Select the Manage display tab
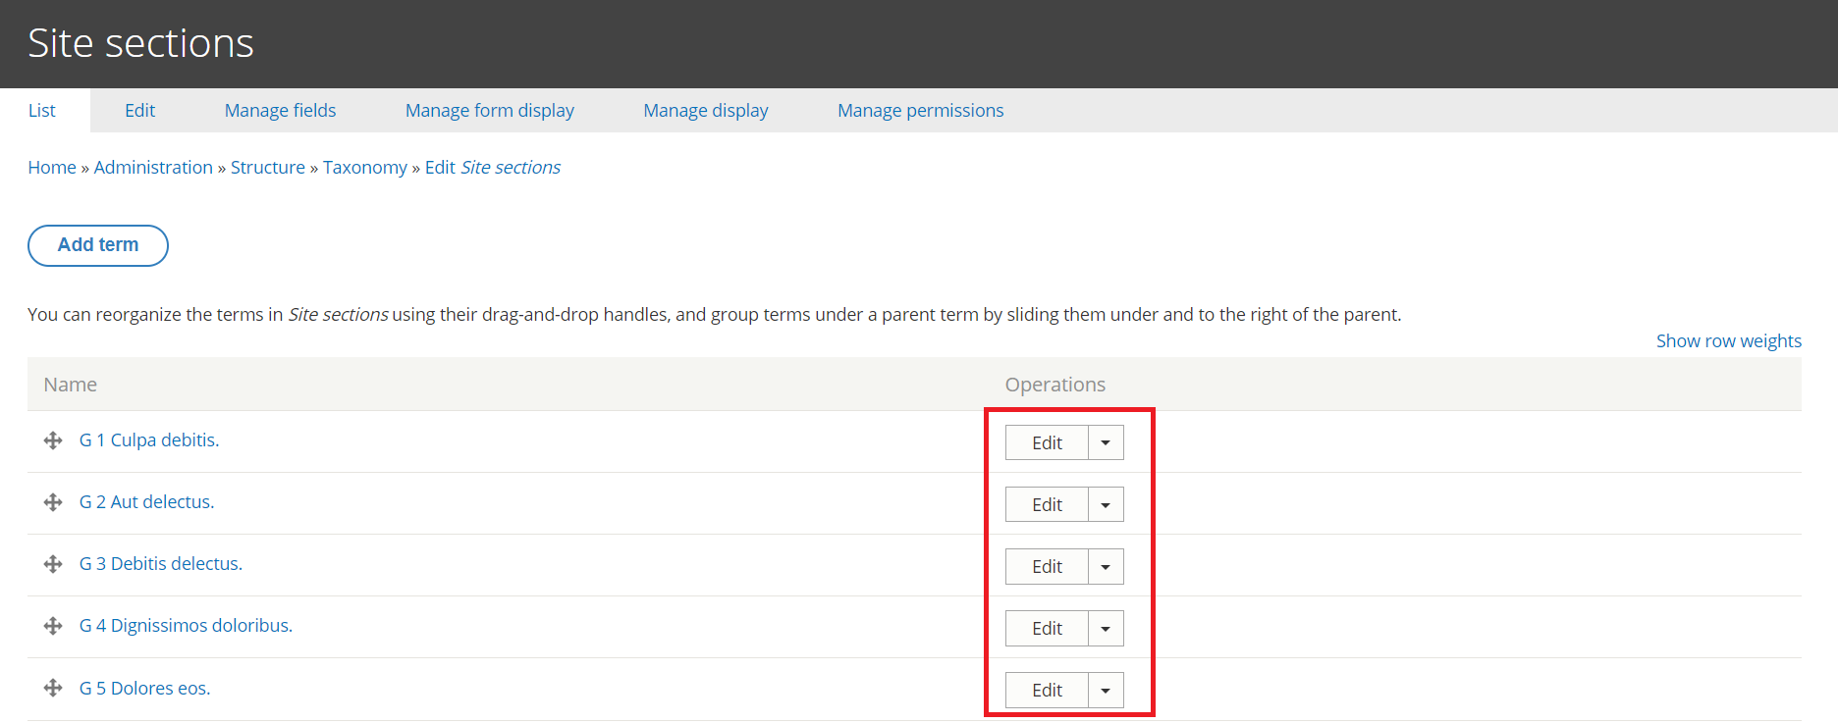Image resolution: width=1838 pixels, height=723 pixels. (705, 111)
